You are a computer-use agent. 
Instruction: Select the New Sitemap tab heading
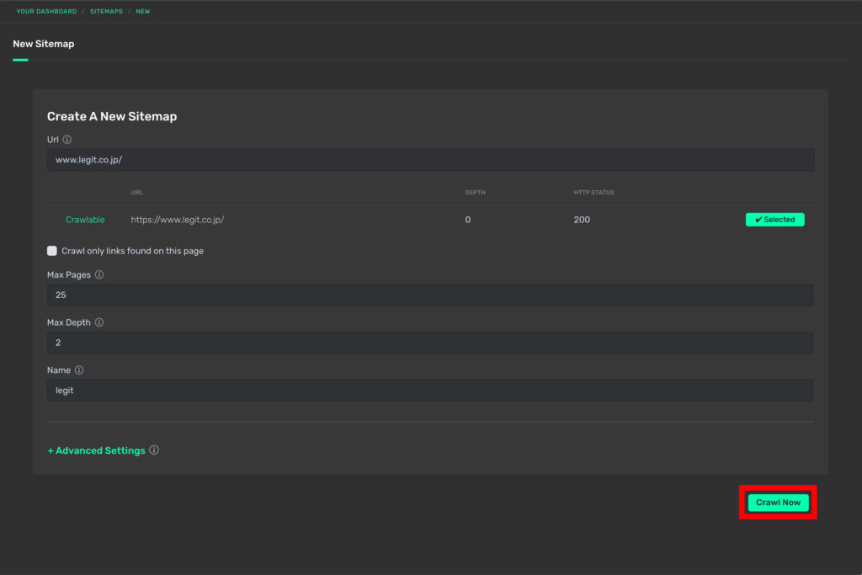[x=44, y=44]
